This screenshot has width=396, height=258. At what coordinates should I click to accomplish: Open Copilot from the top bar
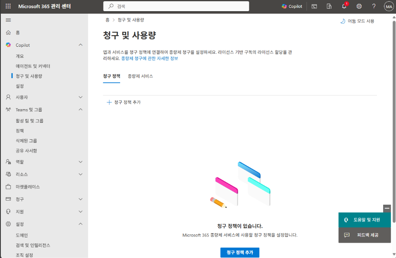click(292, 6)
